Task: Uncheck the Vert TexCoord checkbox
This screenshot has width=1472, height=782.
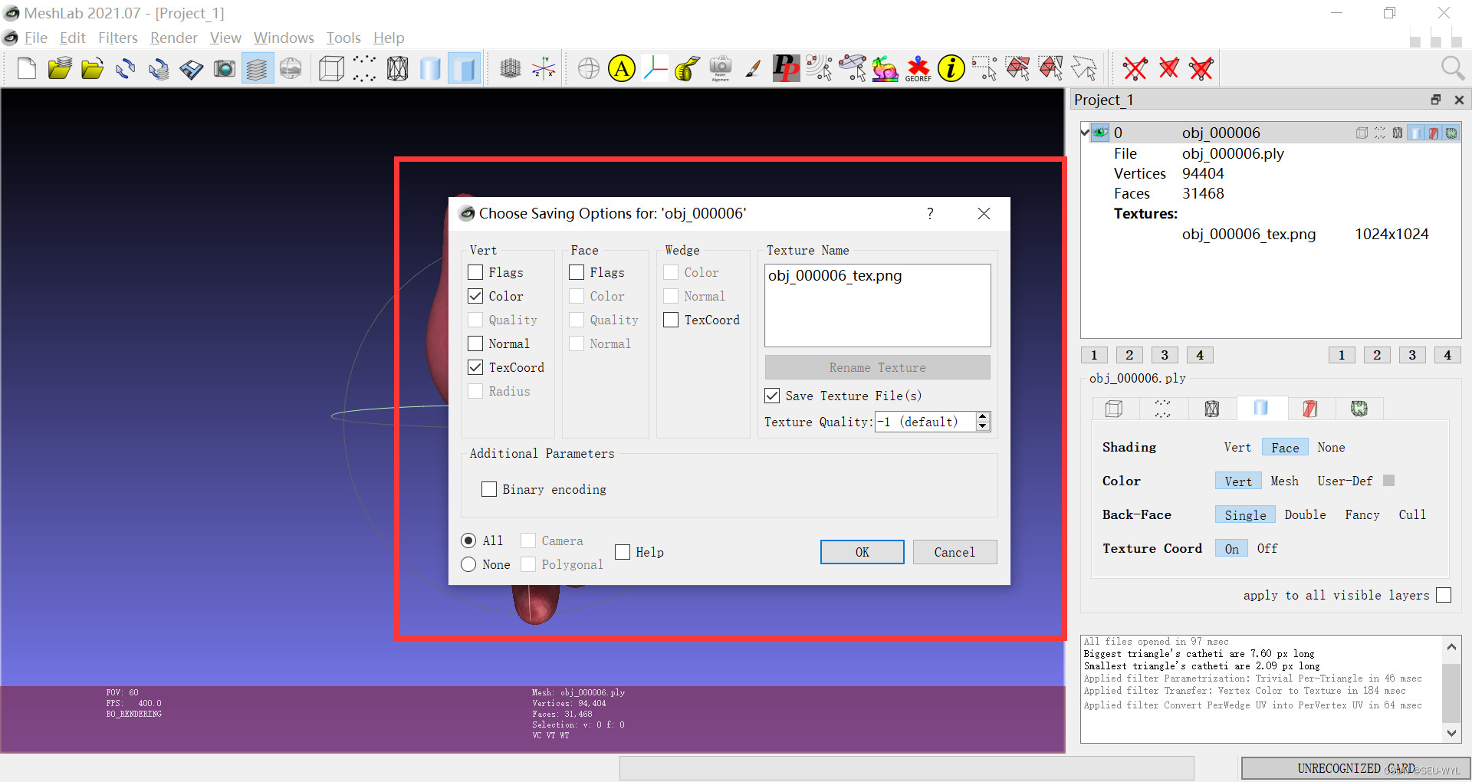Action: pyautogui.click(x=475, y=367)
